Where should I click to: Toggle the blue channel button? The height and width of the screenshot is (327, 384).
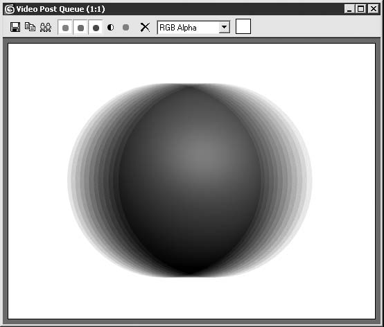click(x=96, y=28)
